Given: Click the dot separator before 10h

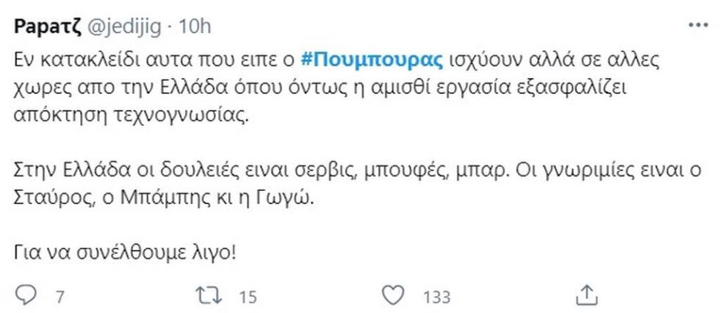Looking at the screenshot, I should point(173,27).
